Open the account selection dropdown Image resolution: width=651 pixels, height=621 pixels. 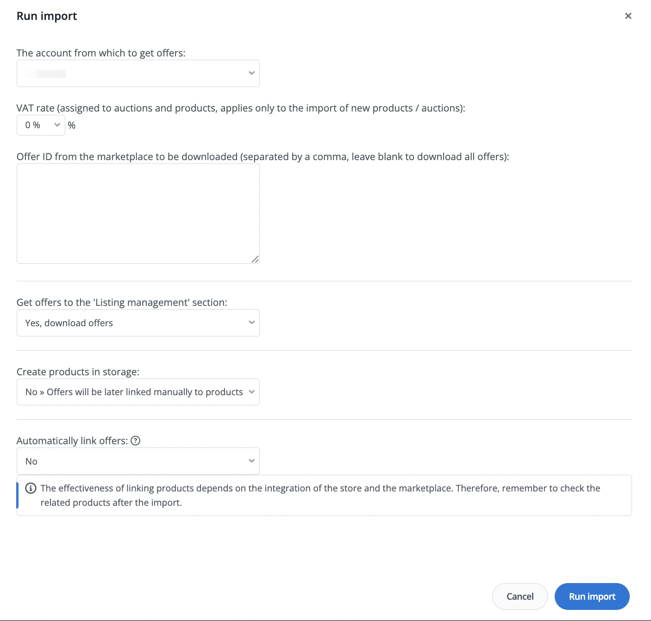[x=138, y=74]
